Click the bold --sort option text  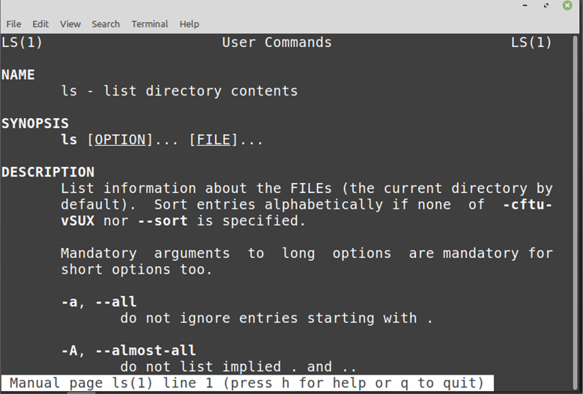[163, 221]
